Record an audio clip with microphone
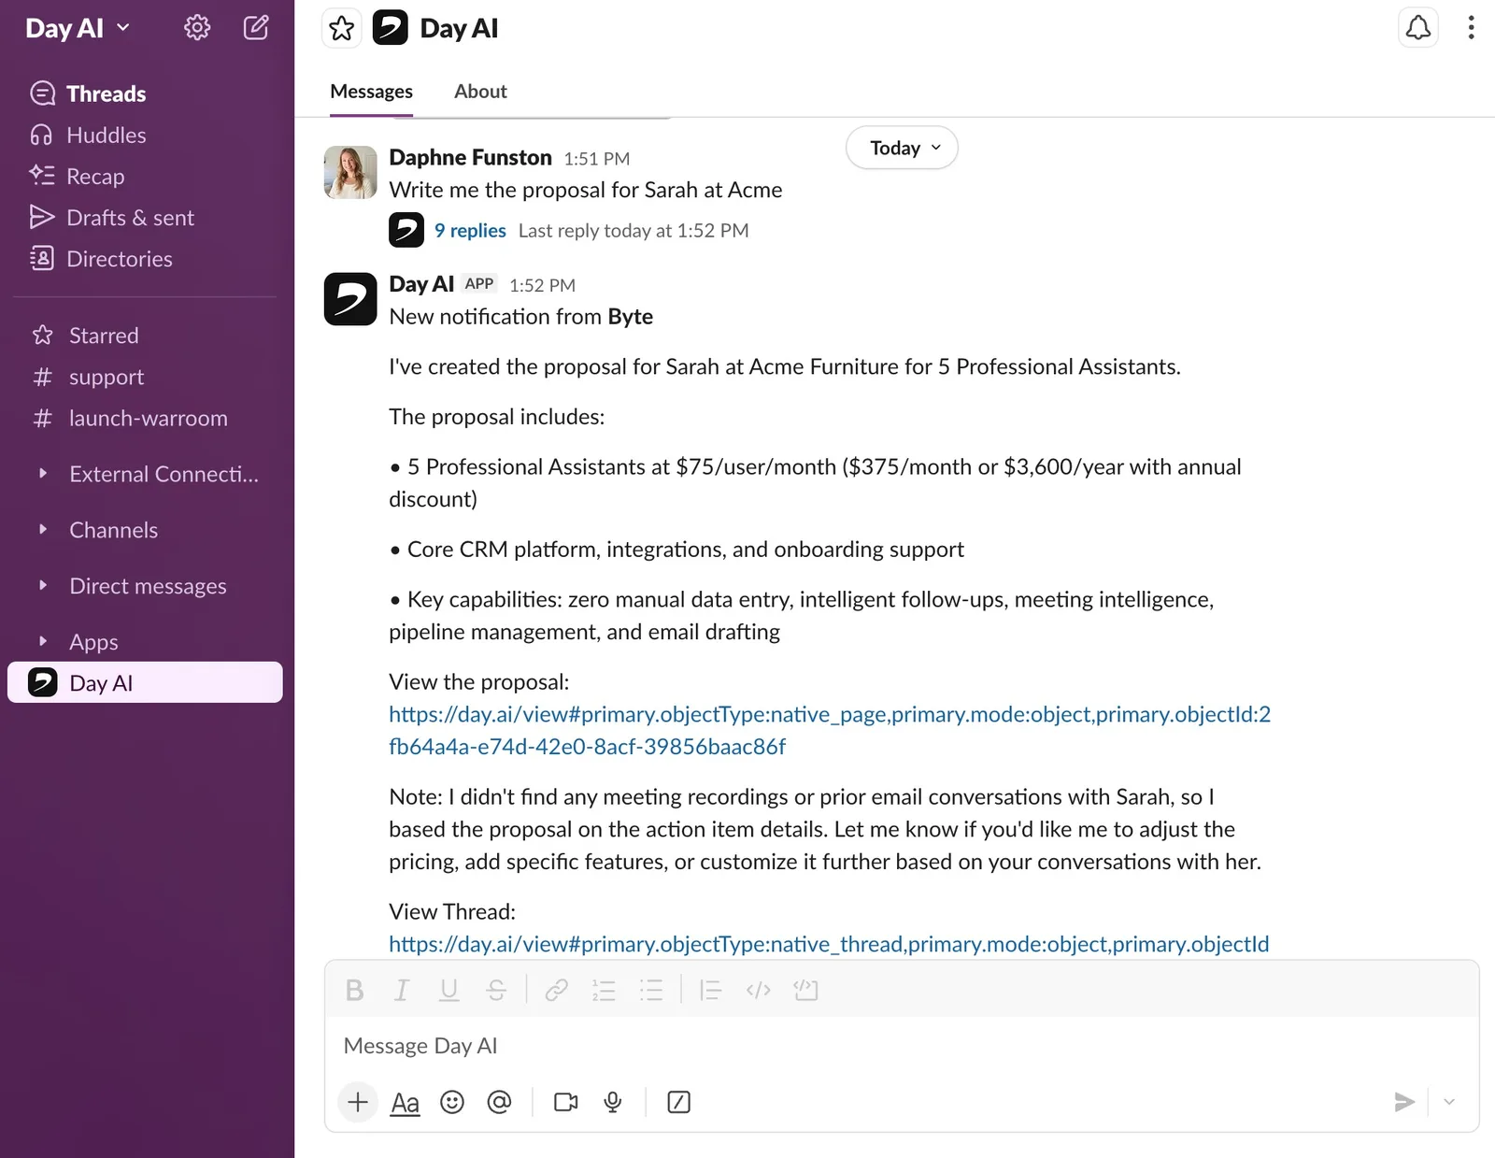Viewport: 1495px width, 1158px height. [613, 1102]
